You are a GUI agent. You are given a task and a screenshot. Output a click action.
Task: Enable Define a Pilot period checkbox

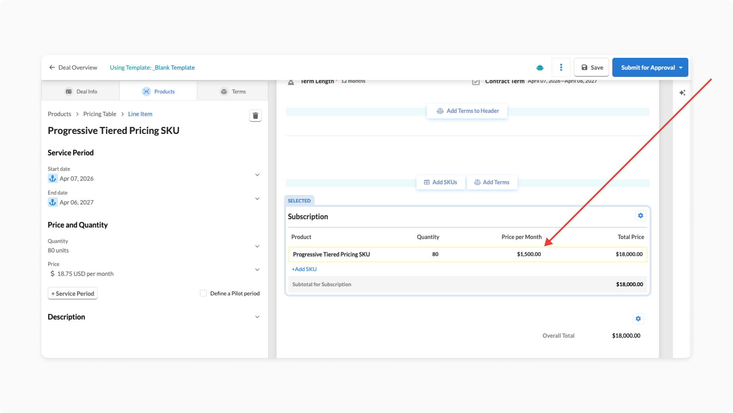coord(203,293)
